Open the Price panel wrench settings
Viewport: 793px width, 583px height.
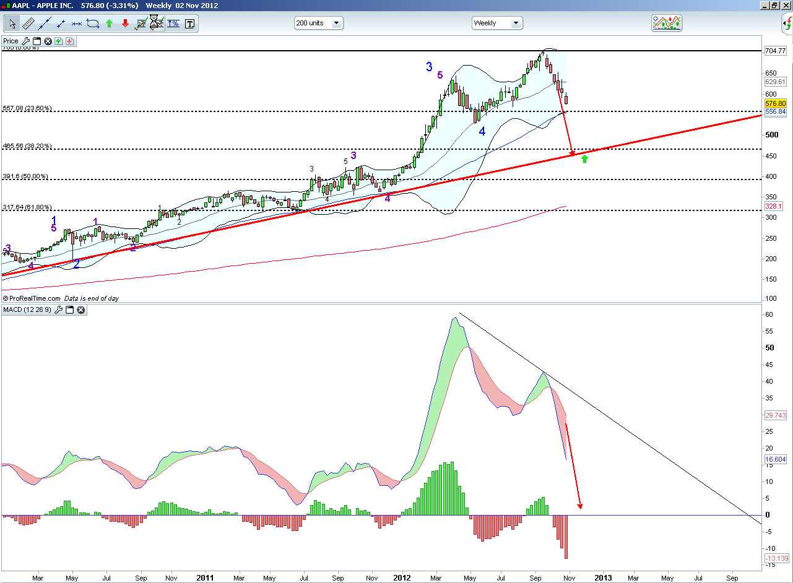click(26, 41)
